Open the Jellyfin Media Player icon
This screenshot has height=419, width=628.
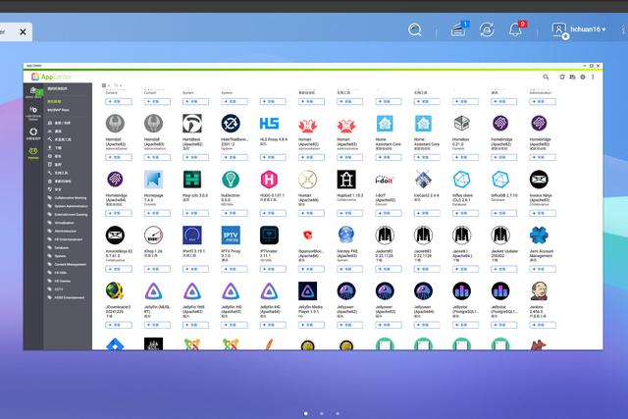click(x=307, y=291)
